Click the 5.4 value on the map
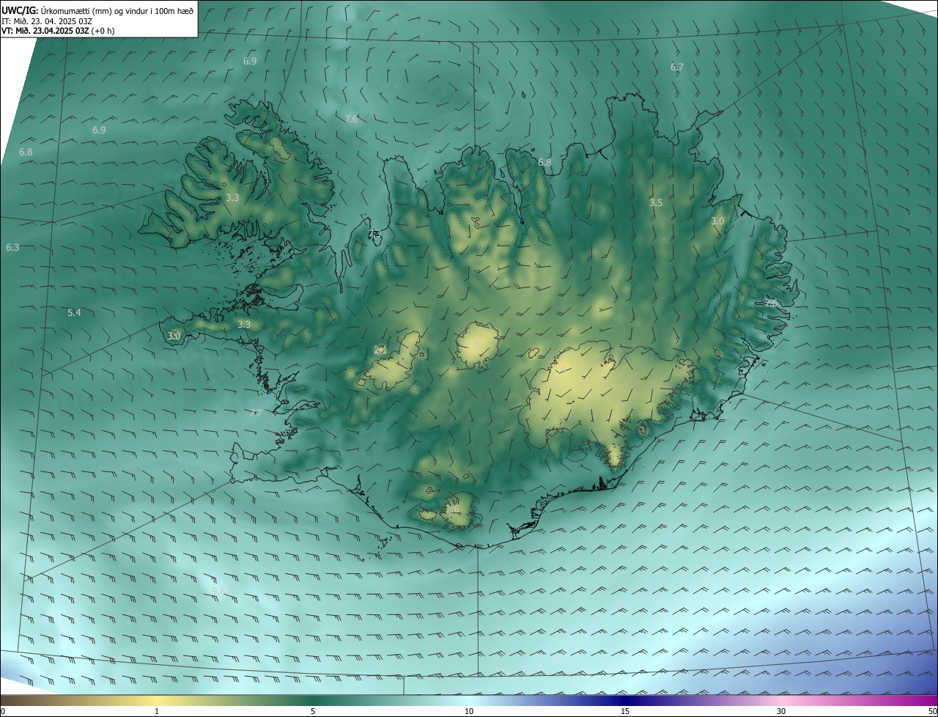The image size is (938, 717). coord(74,312)
